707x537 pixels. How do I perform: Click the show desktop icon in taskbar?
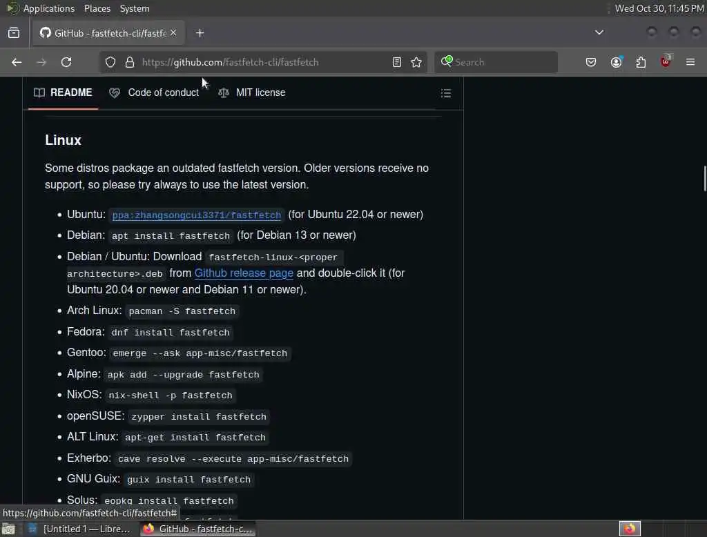pyautogui.click(x=8, y=529)
